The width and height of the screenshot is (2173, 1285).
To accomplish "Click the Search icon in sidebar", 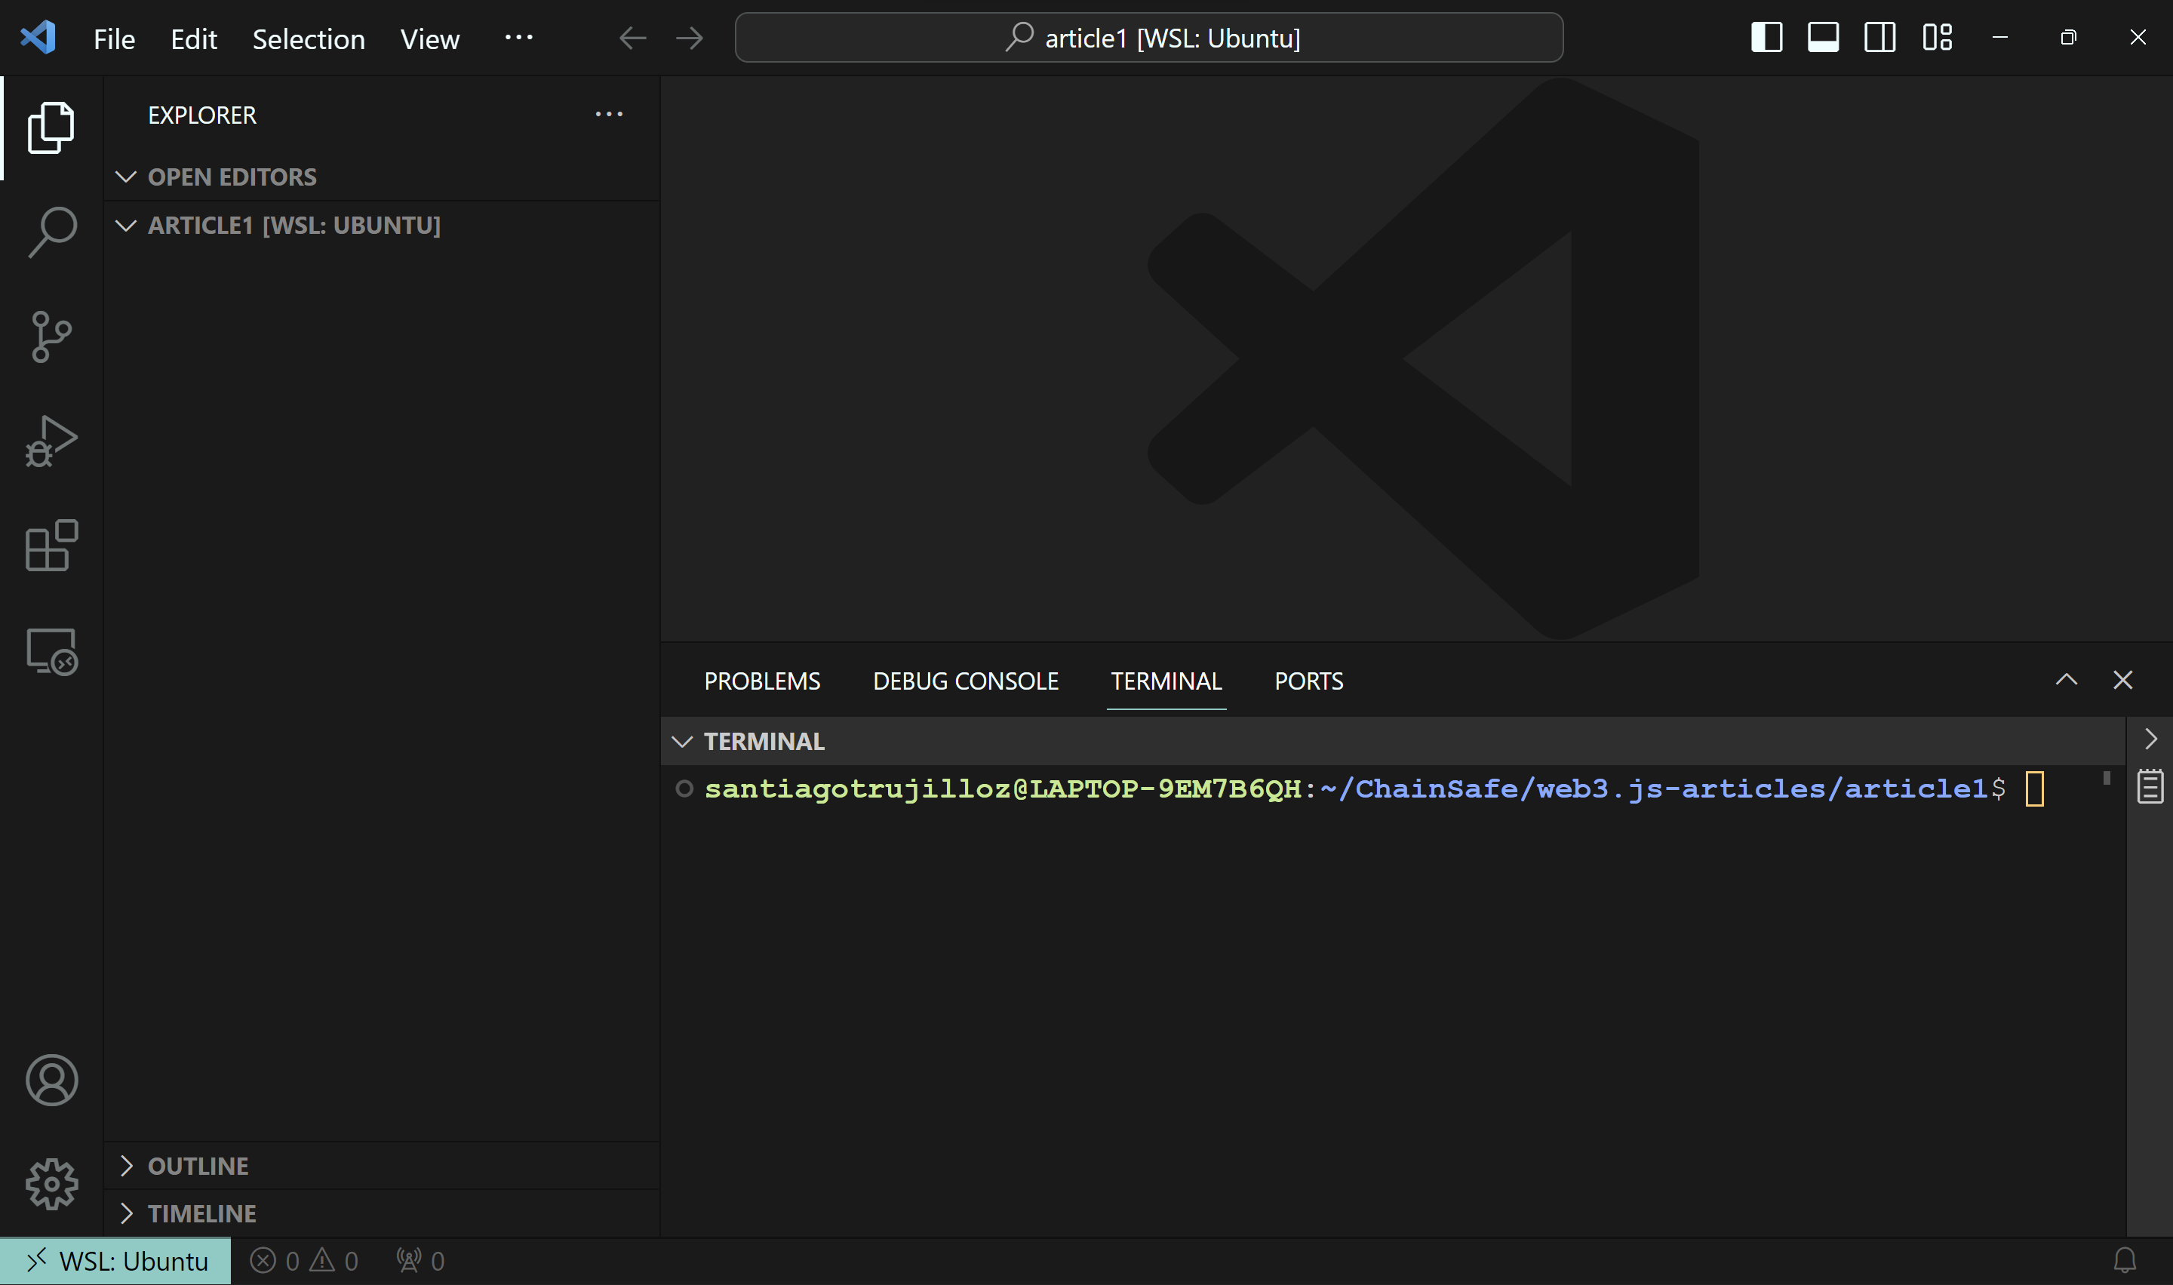I will (51, 231).
